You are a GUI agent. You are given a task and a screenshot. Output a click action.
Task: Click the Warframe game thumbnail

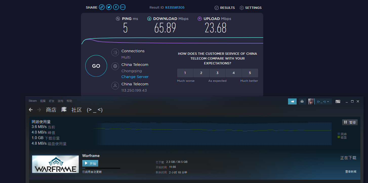[55, 164]
